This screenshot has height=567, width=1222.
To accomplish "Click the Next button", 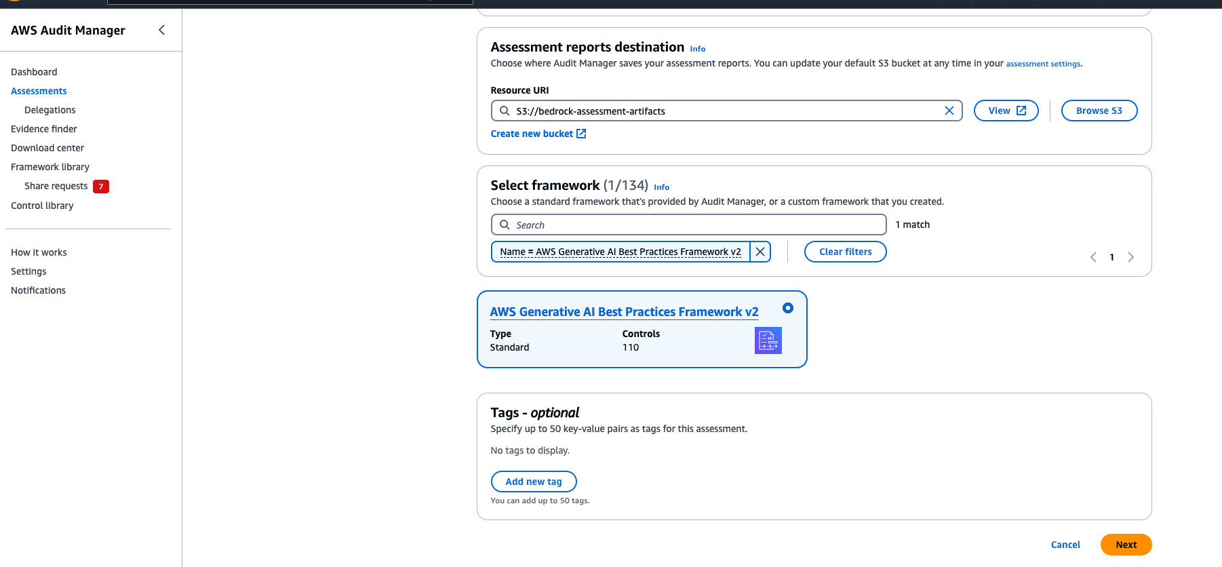I will 1126,545.
